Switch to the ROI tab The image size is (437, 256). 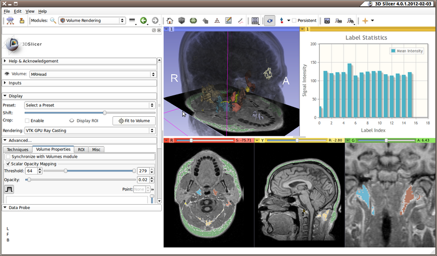point(81,150)
